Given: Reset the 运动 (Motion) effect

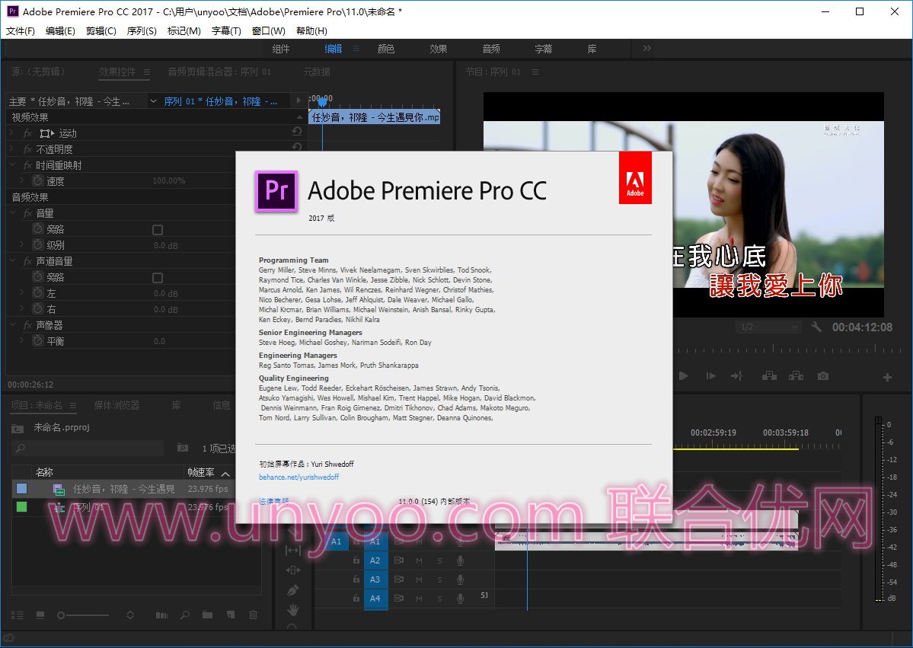Looking at the screenshot, I should point(297,132).
